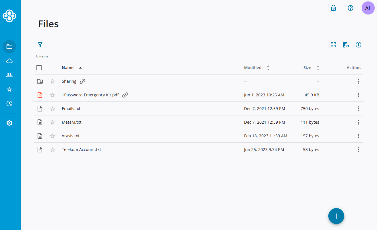
Task: Open the Sharing folder name
Action: click(x=69, y=81)
